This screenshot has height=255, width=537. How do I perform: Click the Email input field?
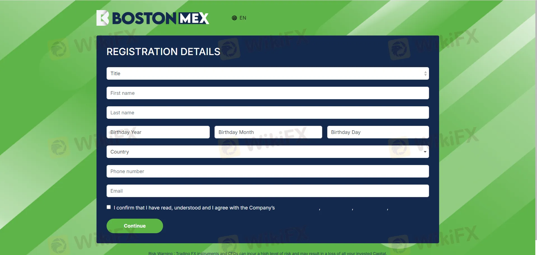[267, 191]
